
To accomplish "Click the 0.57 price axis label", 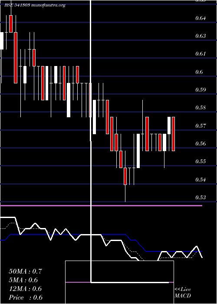I will point(201,126).
